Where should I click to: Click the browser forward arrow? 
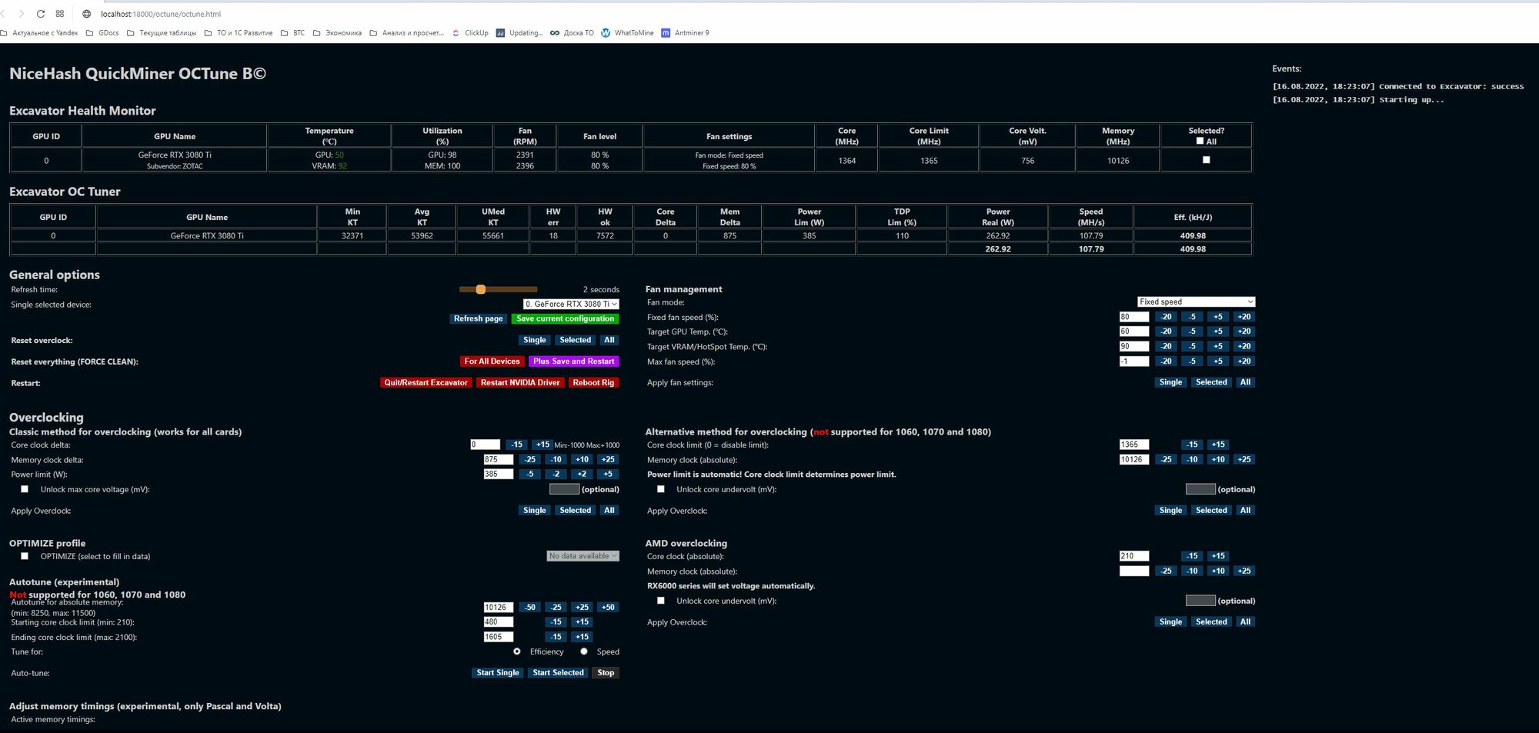(x=21, y=14)
